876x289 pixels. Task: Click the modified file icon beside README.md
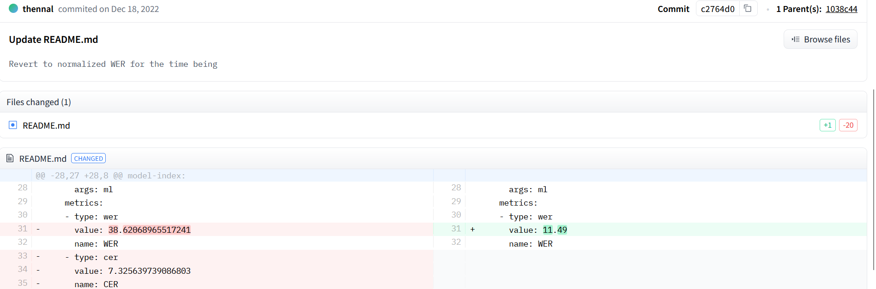(13, 125)
